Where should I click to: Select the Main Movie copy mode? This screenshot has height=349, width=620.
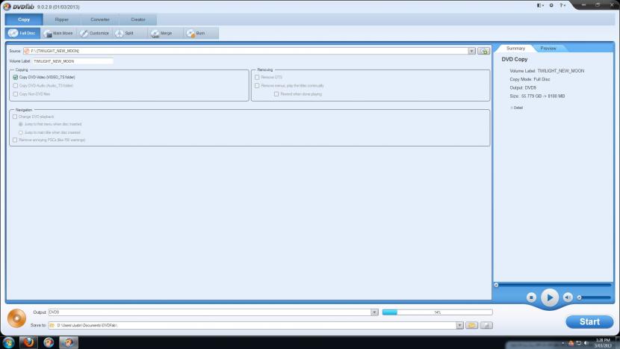click(x=58, y=33)
